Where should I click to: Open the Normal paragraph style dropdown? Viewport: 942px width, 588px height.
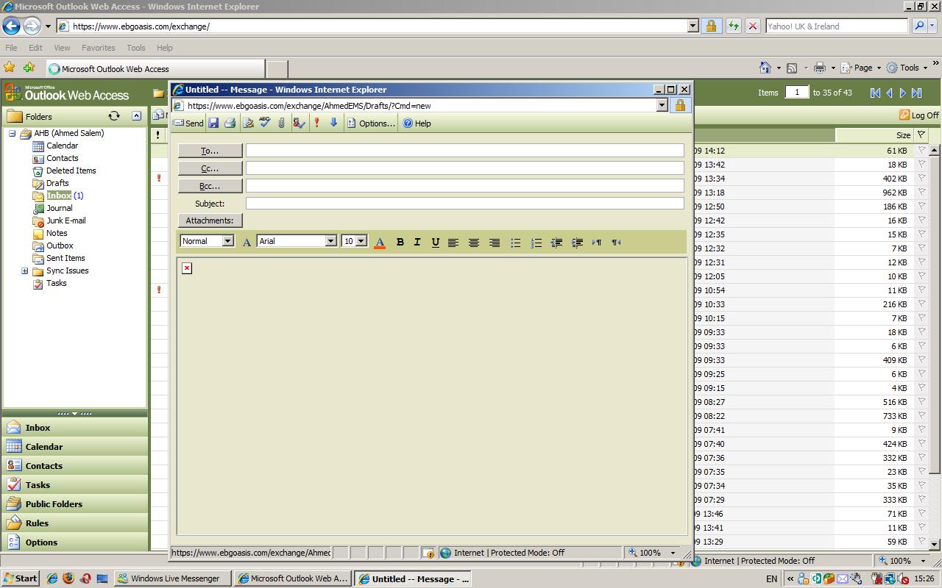[x=227, y=241]
